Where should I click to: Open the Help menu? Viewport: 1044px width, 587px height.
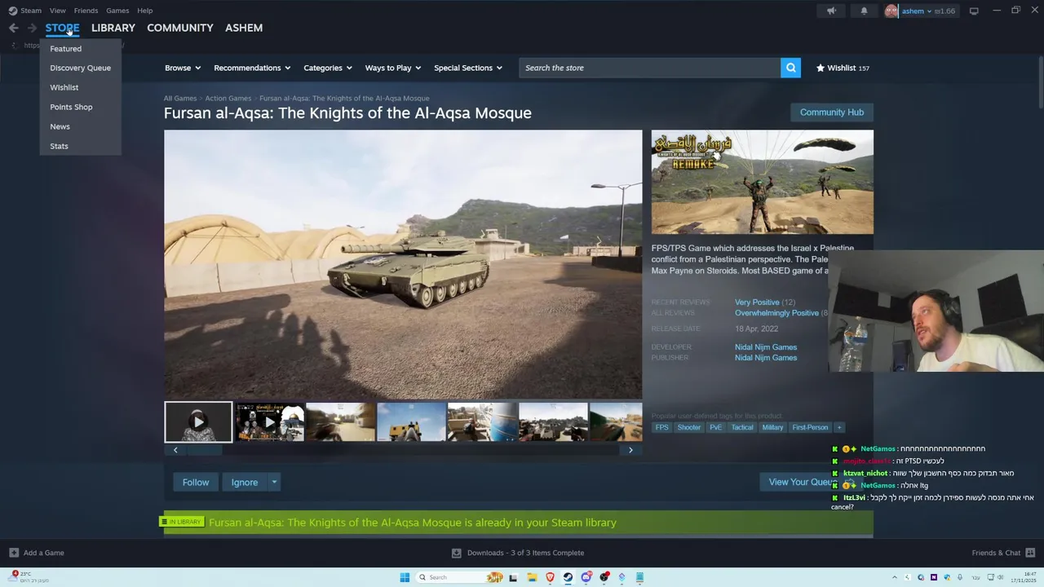145,11
